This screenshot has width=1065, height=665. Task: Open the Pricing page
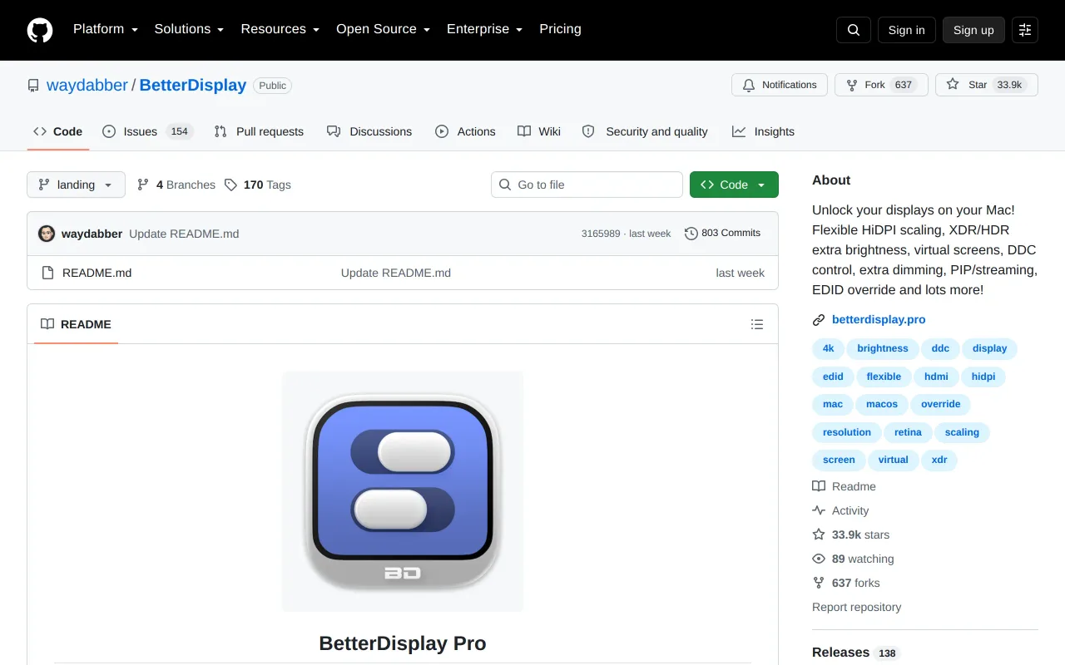tap(560, 29)
